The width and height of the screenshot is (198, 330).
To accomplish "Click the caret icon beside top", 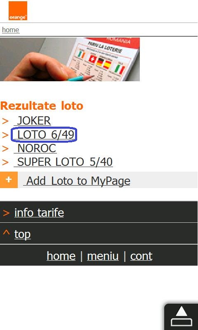I will coord(6,233).
